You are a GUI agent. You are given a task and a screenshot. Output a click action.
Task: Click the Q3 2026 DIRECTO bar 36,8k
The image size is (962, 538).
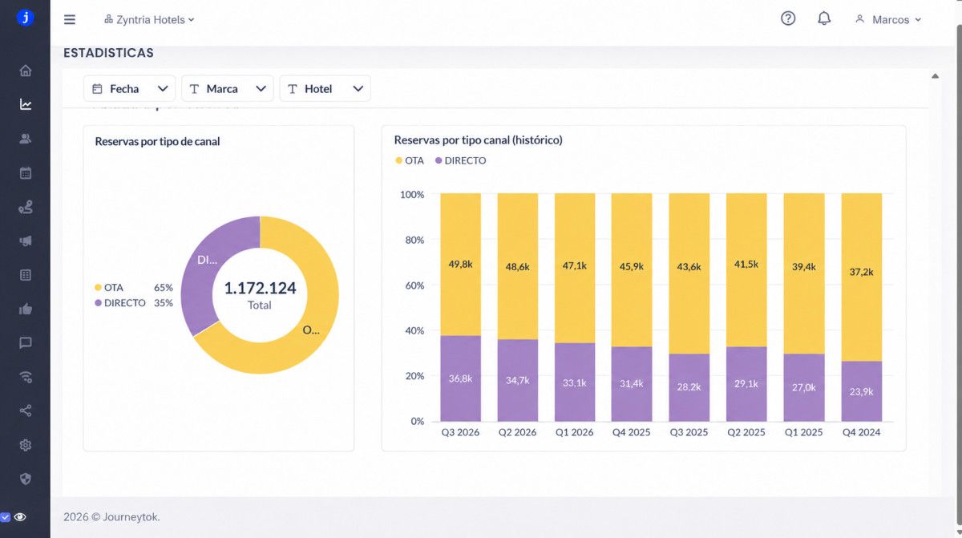point(460,378)
